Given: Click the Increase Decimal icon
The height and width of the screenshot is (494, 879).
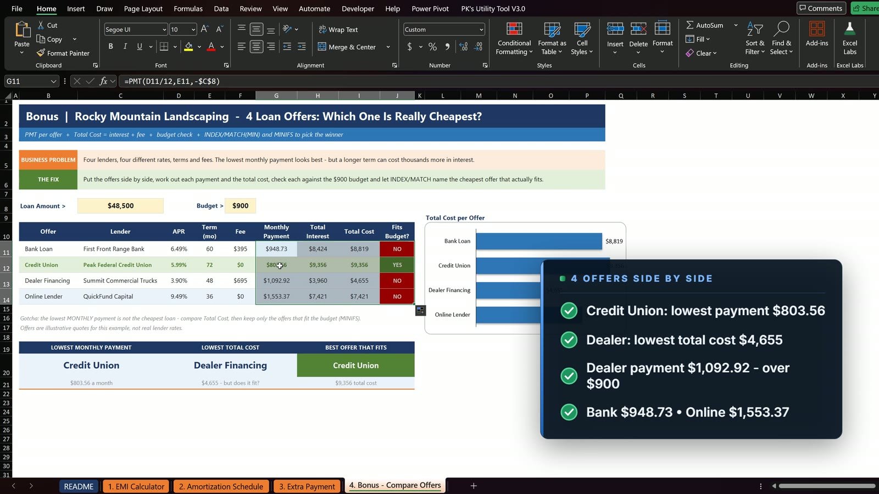Looking at the screenshot, I should click(463, 47).
